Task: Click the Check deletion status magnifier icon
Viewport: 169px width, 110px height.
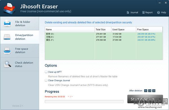Action: [x=7, y=64]
